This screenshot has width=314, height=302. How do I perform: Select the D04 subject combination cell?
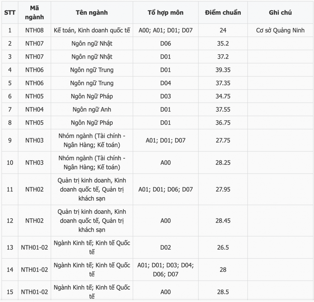point(165,83)
